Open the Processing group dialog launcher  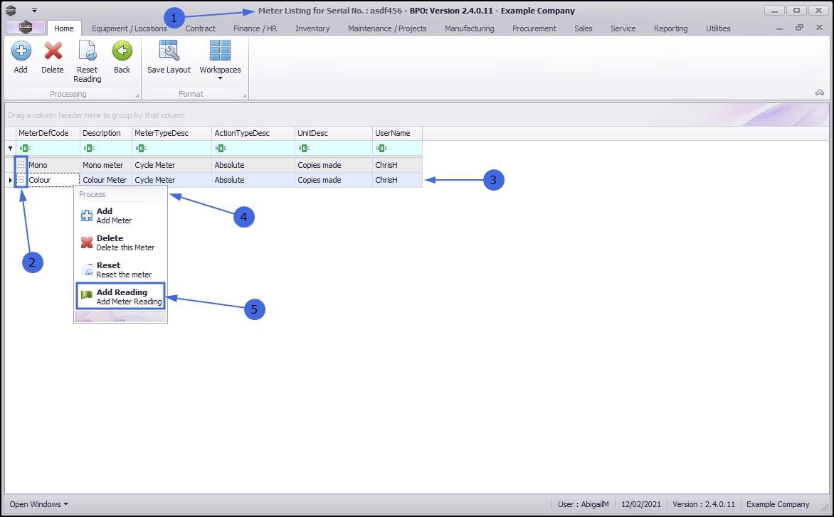[137, 95]
